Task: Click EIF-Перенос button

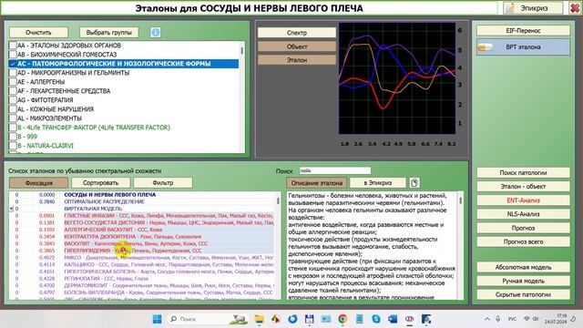Action: point(523,31)
